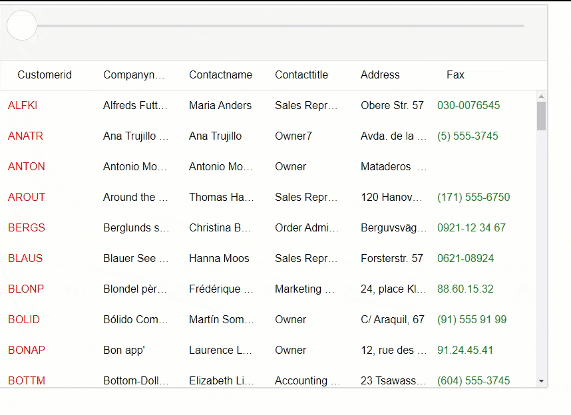Select the ANATR customer id
571x415 pixels.
tap(25, 136)
